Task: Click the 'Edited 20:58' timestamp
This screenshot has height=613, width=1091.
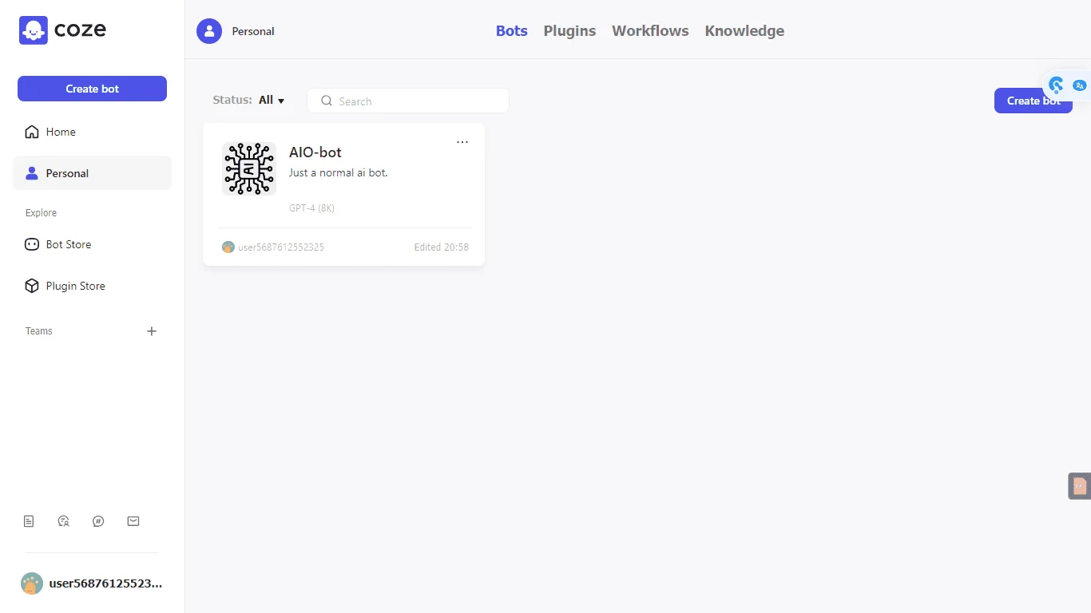Action: coord(441,247)
